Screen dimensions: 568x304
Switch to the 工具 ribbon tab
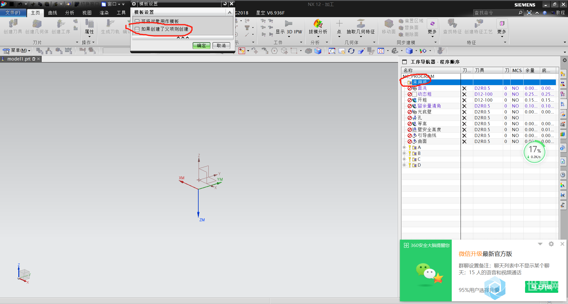click(121, 13)
